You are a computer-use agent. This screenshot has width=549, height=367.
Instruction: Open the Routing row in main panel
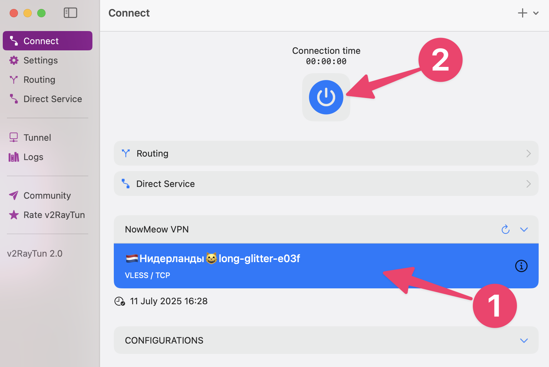click(x=326, y=153)
